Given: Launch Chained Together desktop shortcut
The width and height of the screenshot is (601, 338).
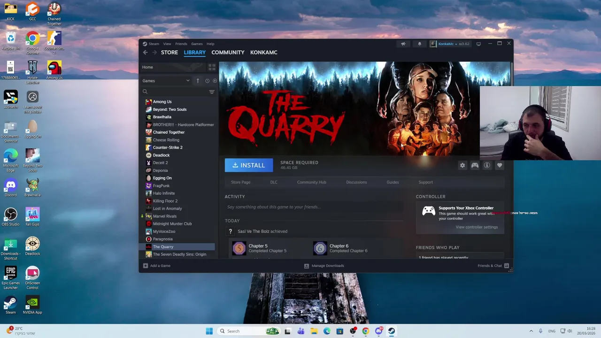Looking at the screenshot, I should pos(54,14).
